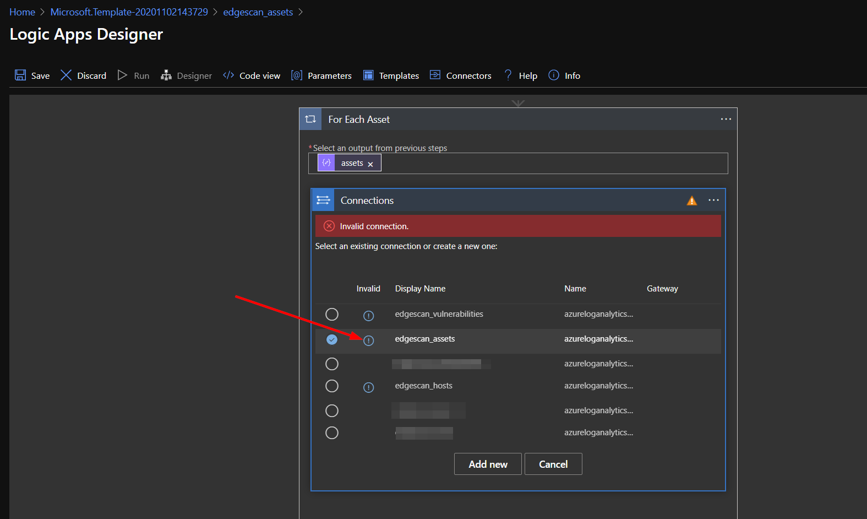Screen dimensions: 867x519
Task: Click invalid info icon for edgescan_vulnerabilities
Action: (369, 316)
